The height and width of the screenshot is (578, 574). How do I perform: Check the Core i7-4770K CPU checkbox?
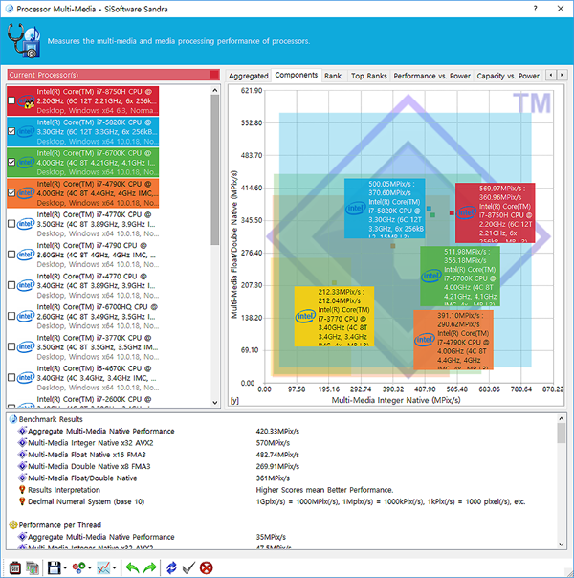11,224
